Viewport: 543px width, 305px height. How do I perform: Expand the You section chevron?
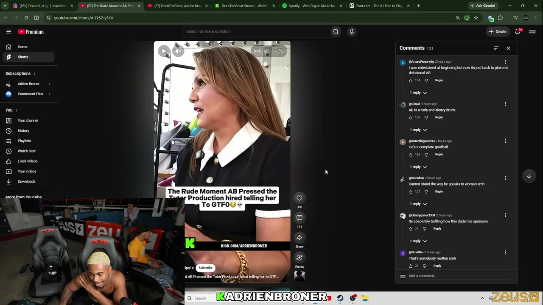17,111
